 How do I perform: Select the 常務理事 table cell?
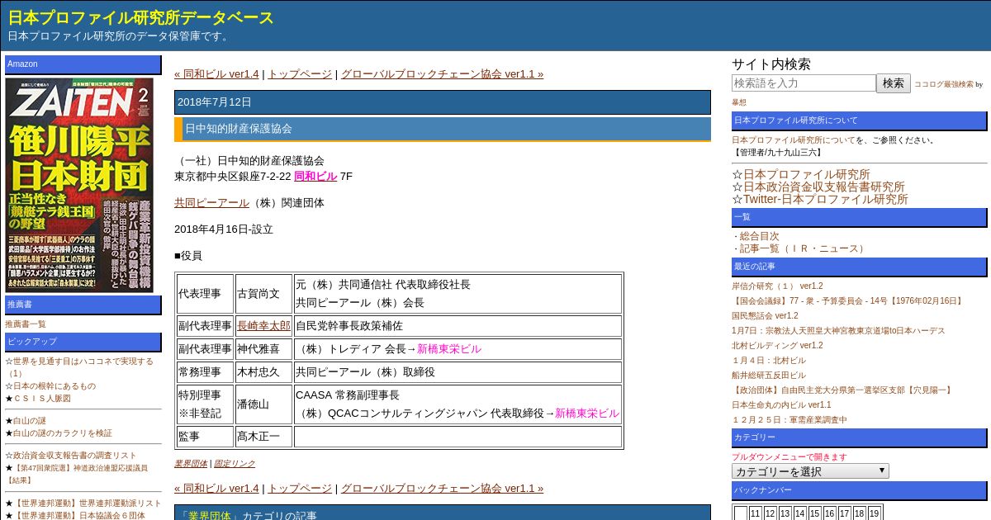coord(205,372)
